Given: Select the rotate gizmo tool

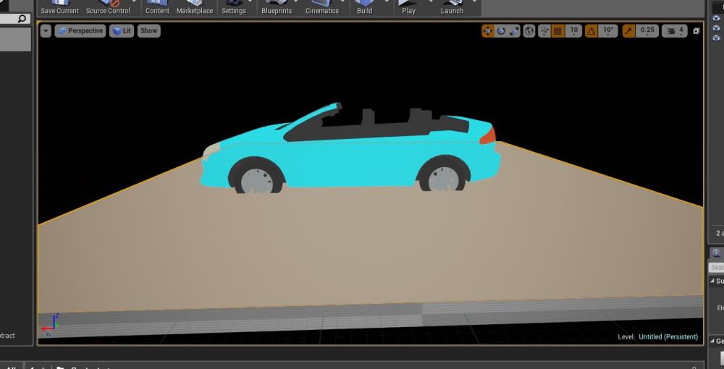Looking at the screenshot, I should click(x=501, y=31).
